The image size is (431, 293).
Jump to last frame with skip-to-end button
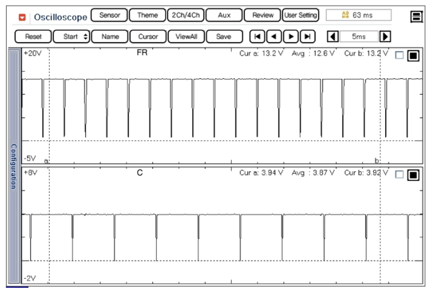pyautogui.click(x=307, y=36)
